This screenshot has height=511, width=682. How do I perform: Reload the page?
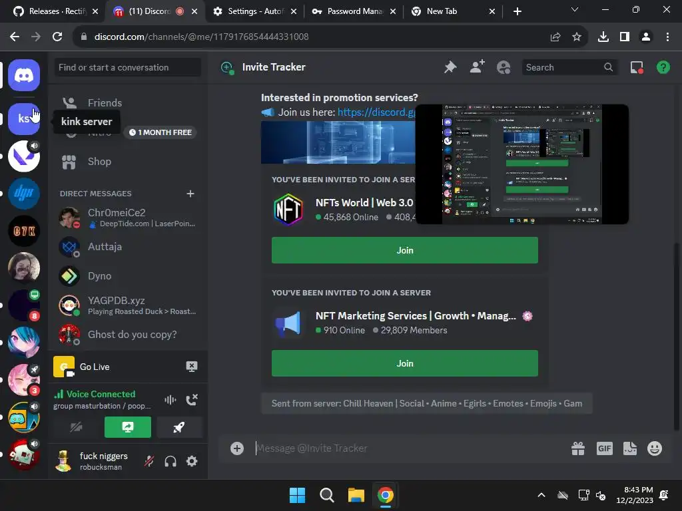pos(57,37)
